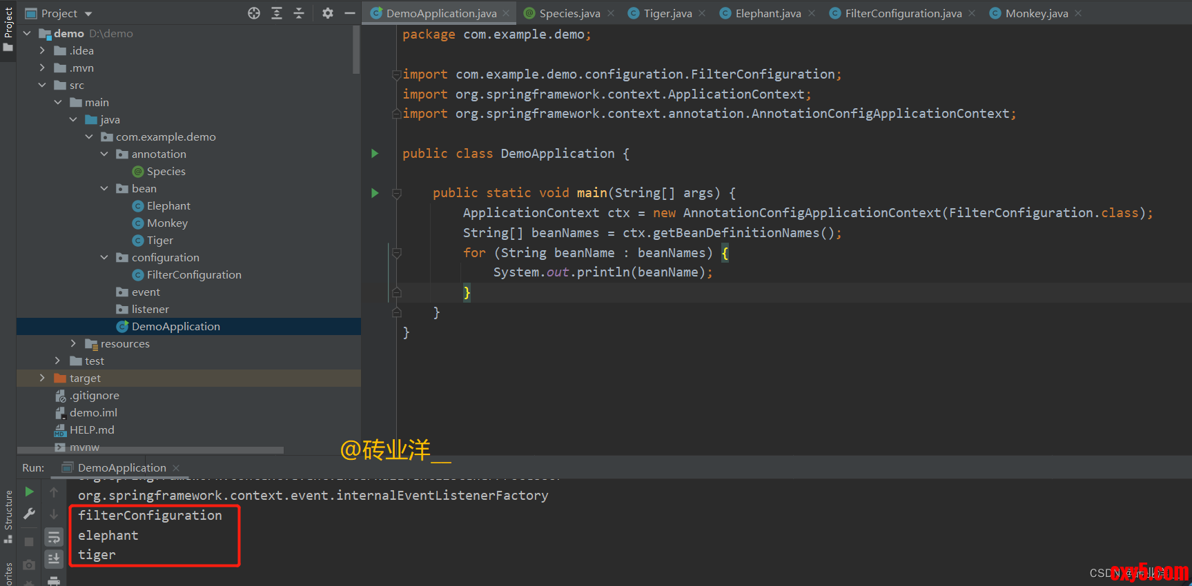The image size is (1192, 586).
Task: Open Project panel gear settings
Action: click(x=328, y=13)
